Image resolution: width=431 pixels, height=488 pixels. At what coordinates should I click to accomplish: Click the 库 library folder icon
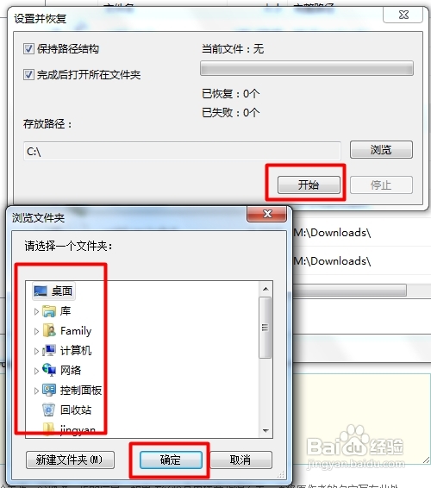[49, 311]
